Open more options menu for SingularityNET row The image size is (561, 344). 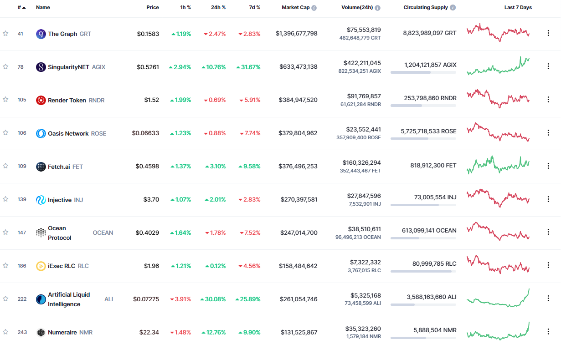(548, 66)
